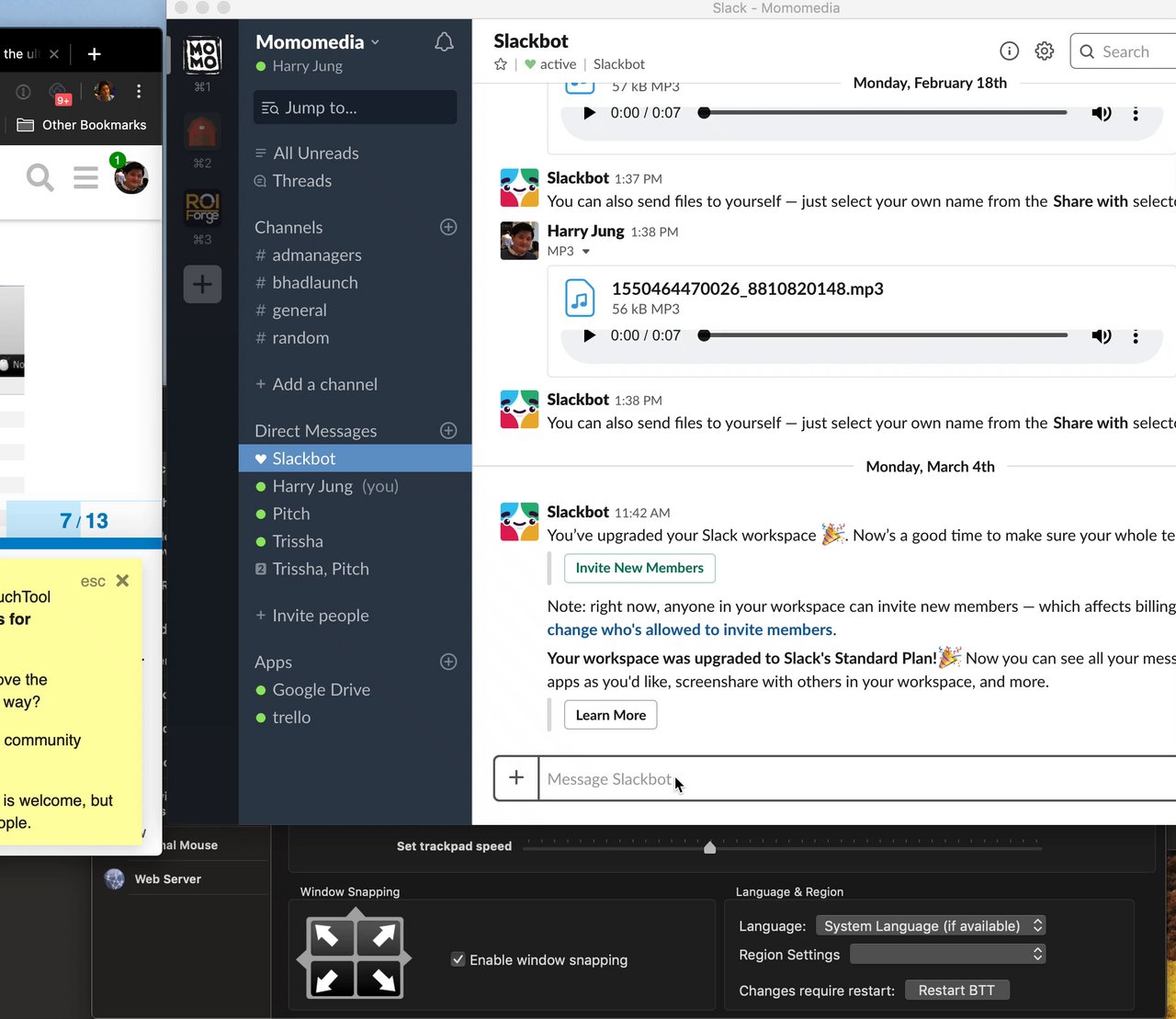This screenshot has height=1019, width=1176.
Task: Open All Unreads view
Action: (x=316, y=153)
